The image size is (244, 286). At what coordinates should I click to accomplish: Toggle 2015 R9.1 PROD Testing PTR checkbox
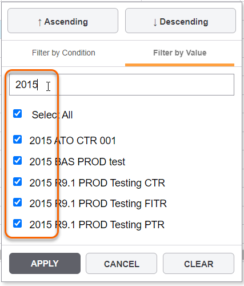[x=17, y=224]
